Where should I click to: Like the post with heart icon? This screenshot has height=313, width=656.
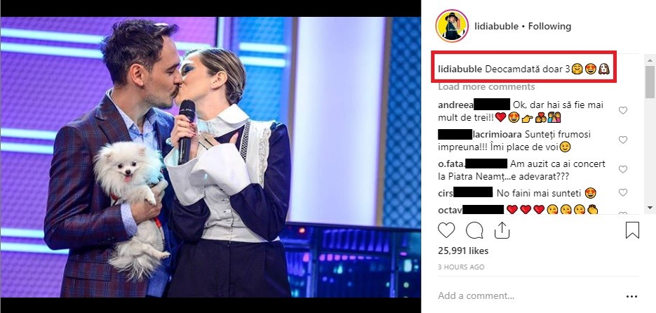[x=446, y=231]
